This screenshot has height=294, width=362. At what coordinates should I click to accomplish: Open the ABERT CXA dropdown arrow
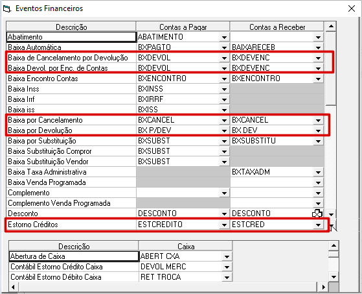pos(227,256)
